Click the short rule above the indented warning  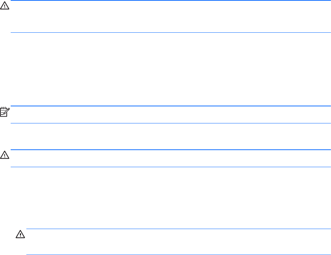pos(178,229)
